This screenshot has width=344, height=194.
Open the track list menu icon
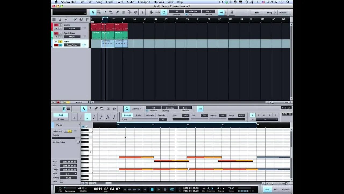click(54, 19)
